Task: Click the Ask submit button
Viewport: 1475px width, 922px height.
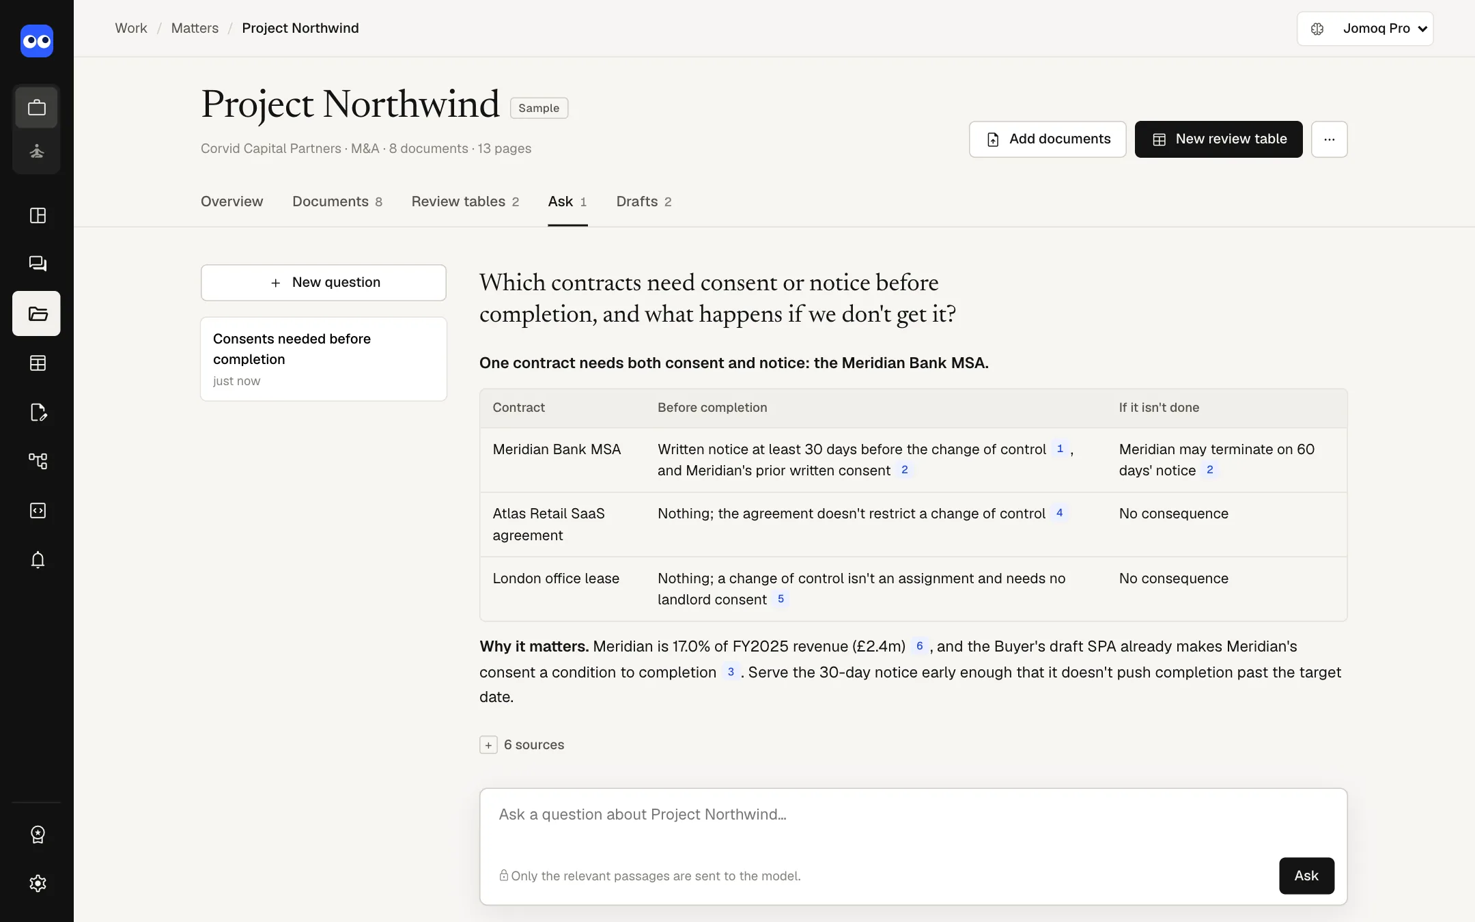Action: coord(1306,876)
